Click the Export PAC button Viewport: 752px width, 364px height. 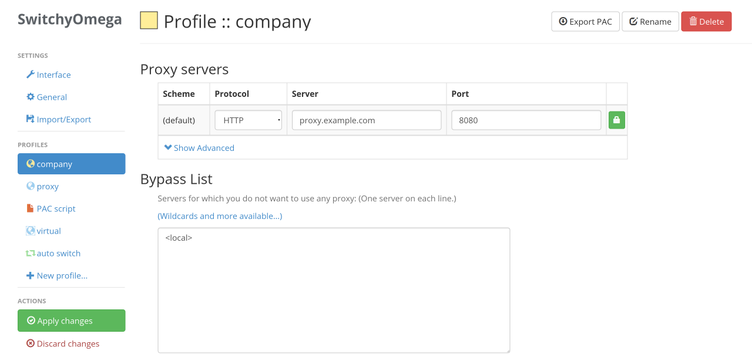(x=585, y=21)
